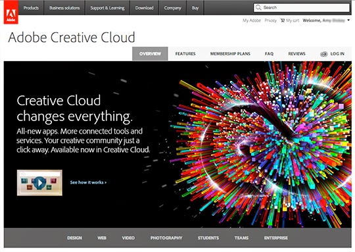The image size is (355, 252).
Task: Click the See how it works link
Action: pyautogui.click(x=88, y=182)
